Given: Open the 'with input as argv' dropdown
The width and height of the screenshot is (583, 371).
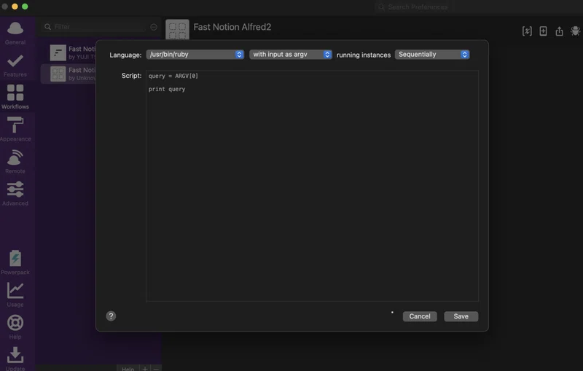Looking at the screenshot, I should 290,54.
